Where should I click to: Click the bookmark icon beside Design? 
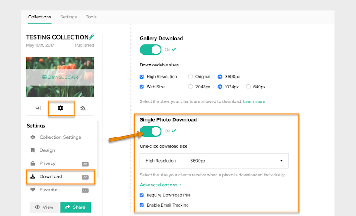pos(33,150)
